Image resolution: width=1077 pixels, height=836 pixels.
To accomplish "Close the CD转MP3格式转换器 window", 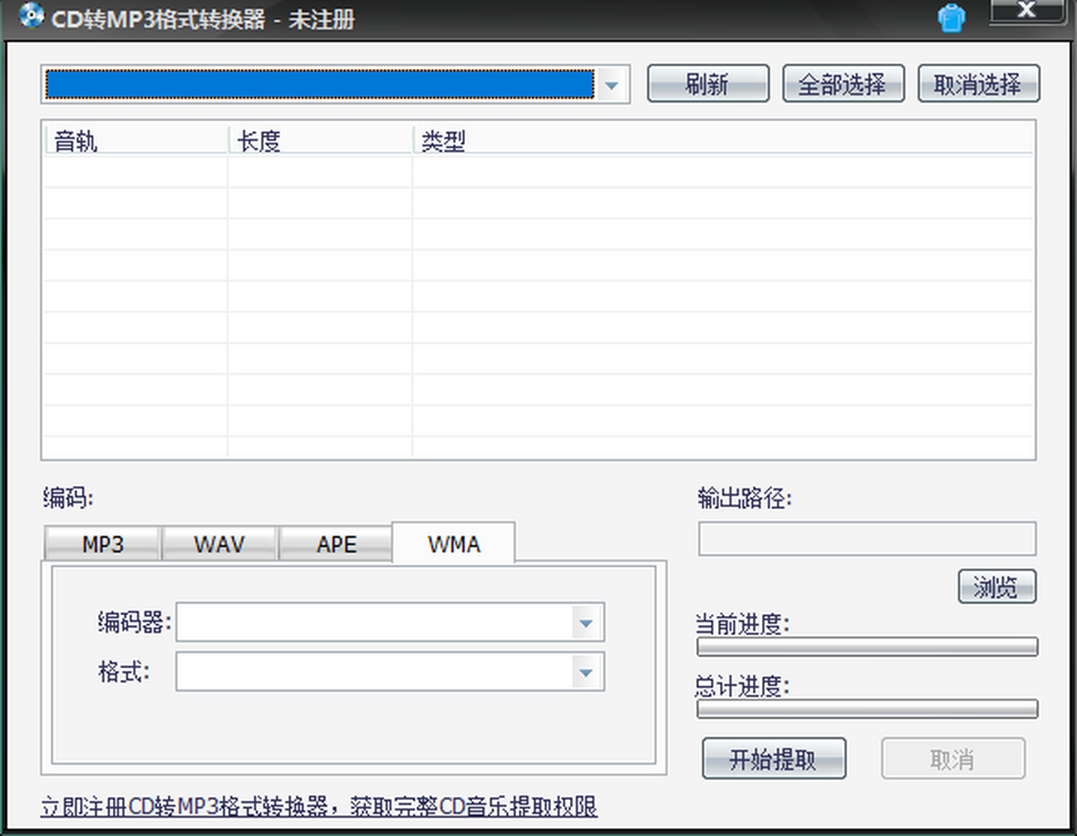I will [x=1028, y=12].
